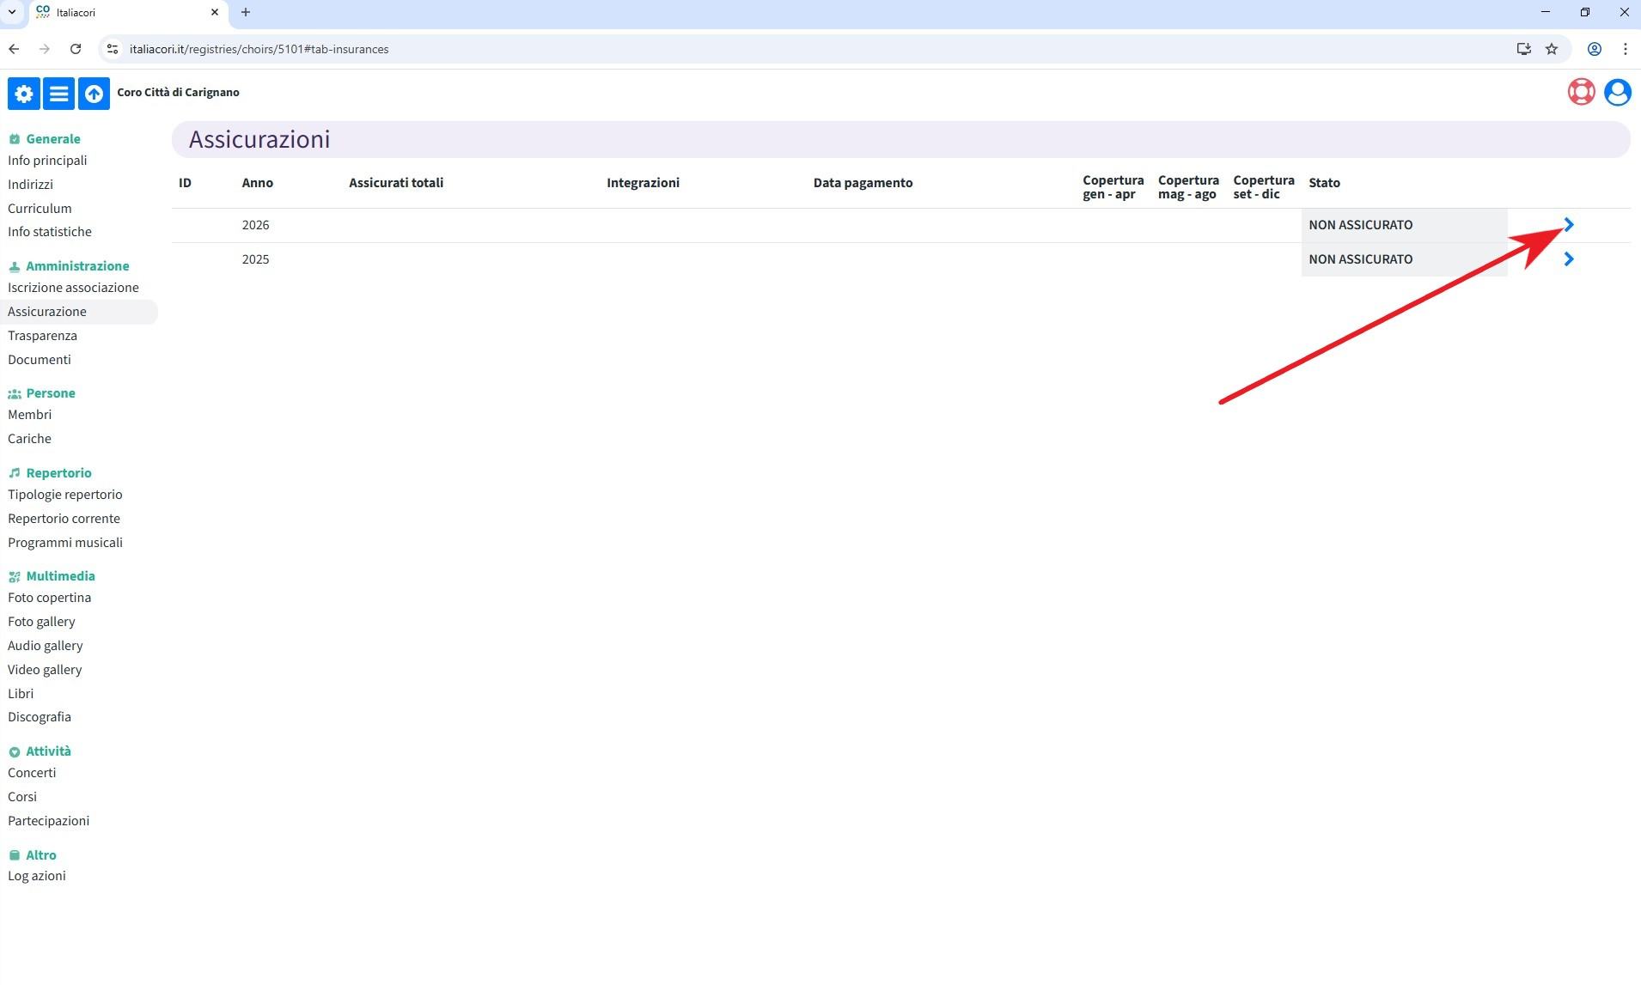Screen dimensions: 1641x985
Task: Go to Membri in the sidebar
Action: (x=30, y=415)
